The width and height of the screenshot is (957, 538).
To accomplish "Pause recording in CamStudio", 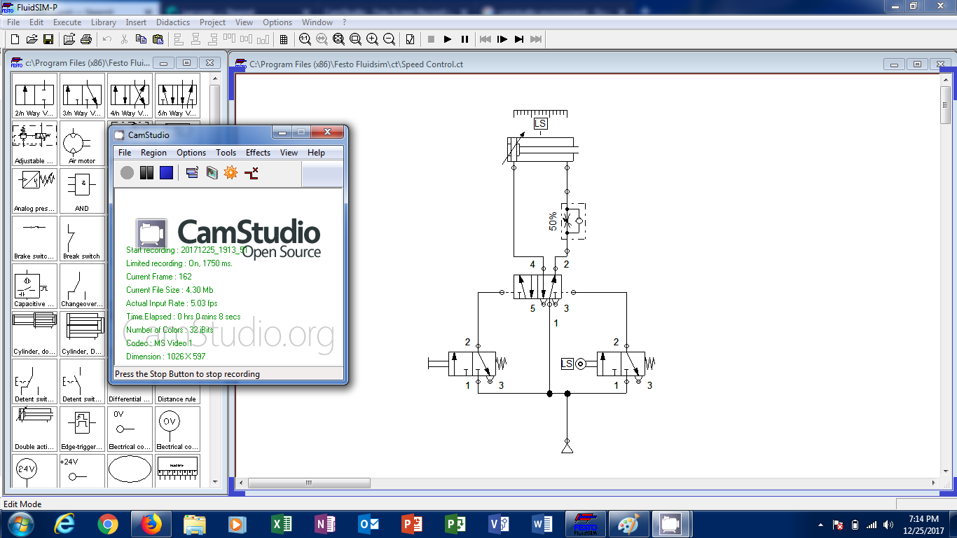I will pyautogui.click(x=146, y=172).
